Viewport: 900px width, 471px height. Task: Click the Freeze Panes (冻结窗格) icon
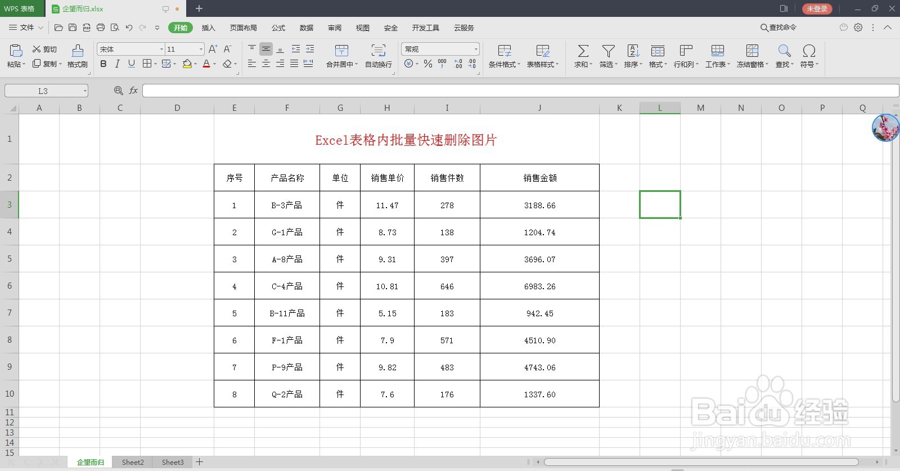pyautogui.click(x=752, y=51)
